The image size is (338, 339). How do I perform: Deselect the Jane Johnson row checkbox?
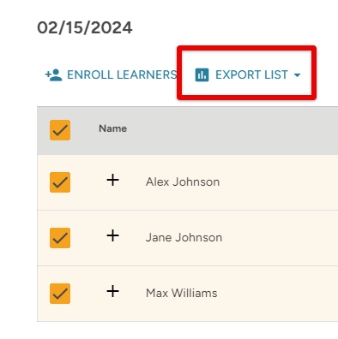pyautogui.click(x=60, y=238)
